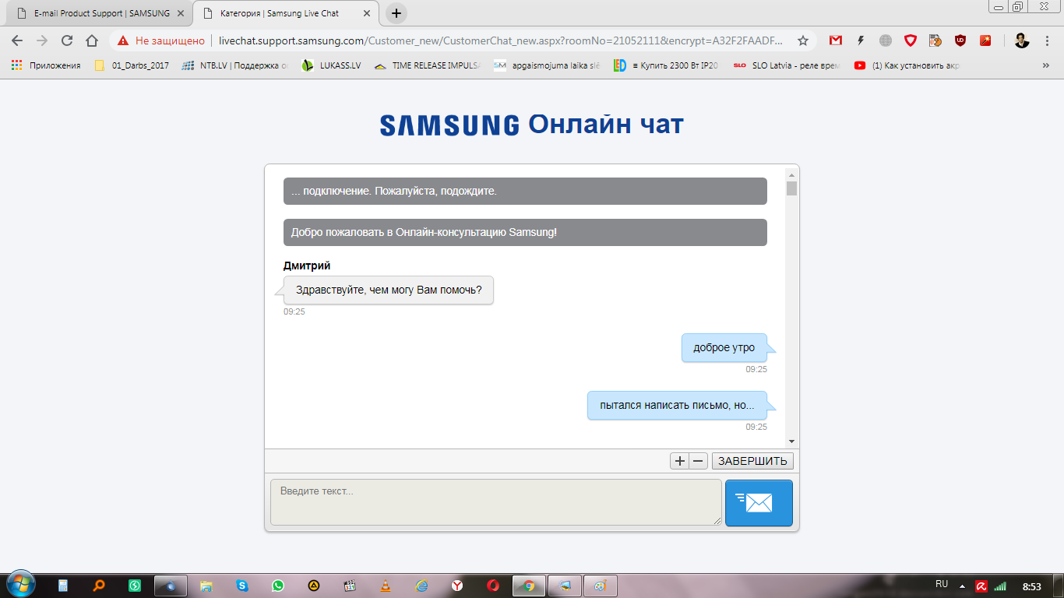Go forward in browser history
This screenshot has width=1064, height=598.
point(42,40)
